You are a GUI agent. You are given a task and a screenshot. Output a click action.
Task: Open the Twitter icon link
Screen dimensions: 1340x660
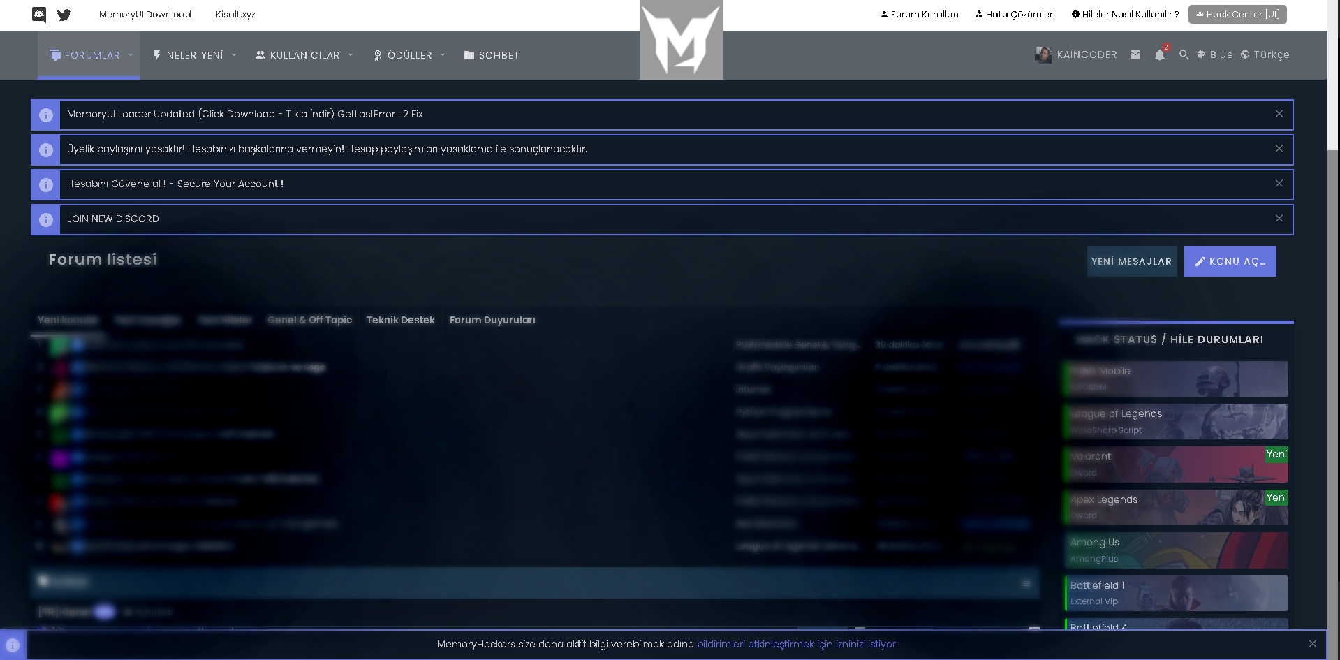pyautogui.click(x=64, y=15)
